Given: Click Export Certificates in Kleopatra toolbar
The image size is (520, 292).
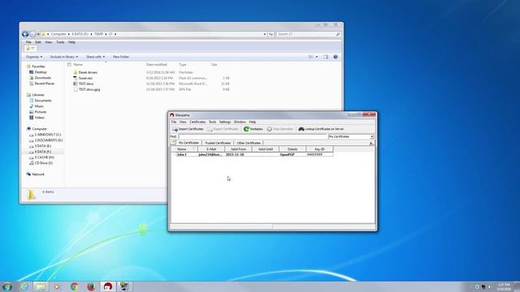Looking at the screenshot, I should point(223,129).
